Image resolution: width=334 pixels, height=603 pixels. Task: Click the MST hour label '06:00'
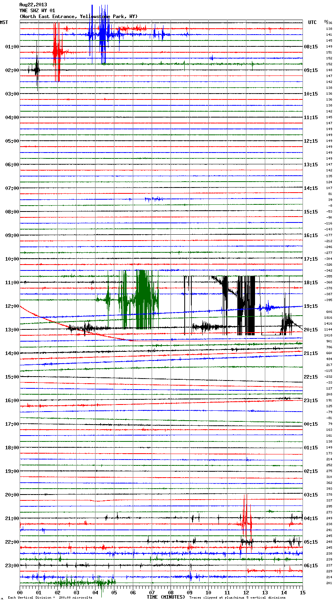[12, 165]
